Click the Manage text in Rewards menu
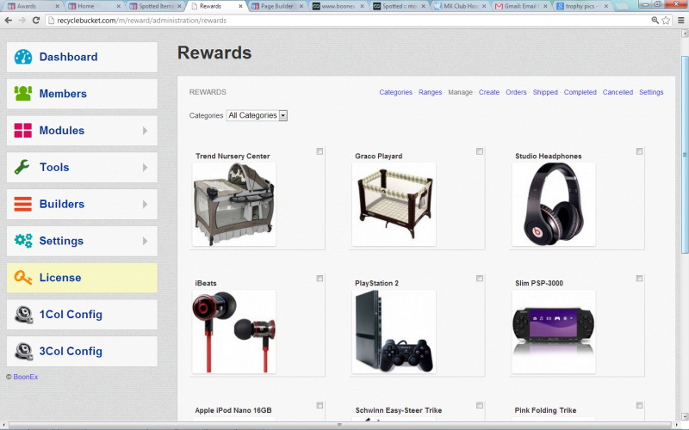 460,92
